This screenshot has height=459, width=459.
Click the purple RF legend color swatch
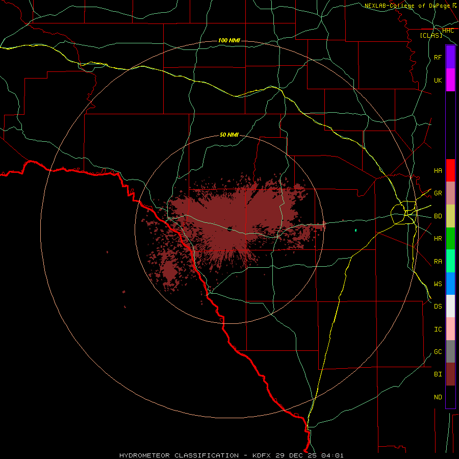(x=450, y=57)
